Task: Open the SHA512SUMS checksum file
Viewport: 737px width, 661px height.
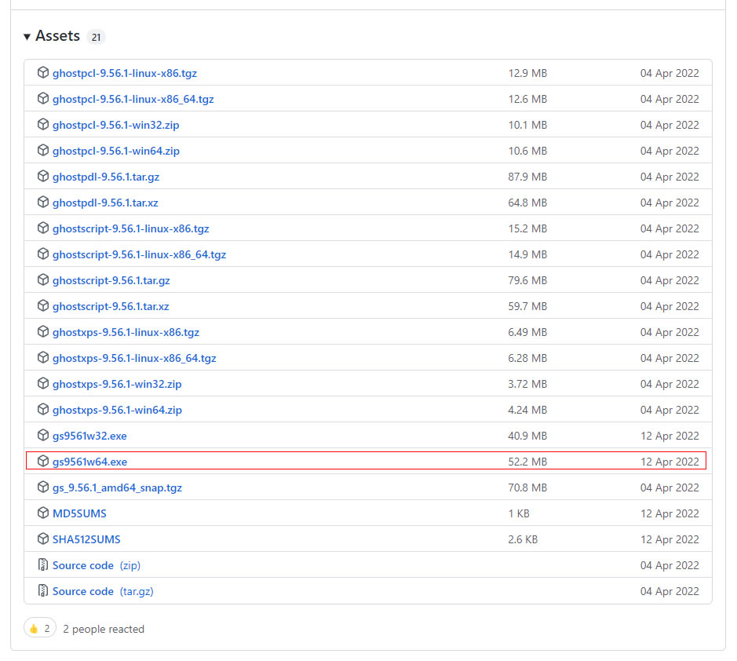Action: coord(86,539)
